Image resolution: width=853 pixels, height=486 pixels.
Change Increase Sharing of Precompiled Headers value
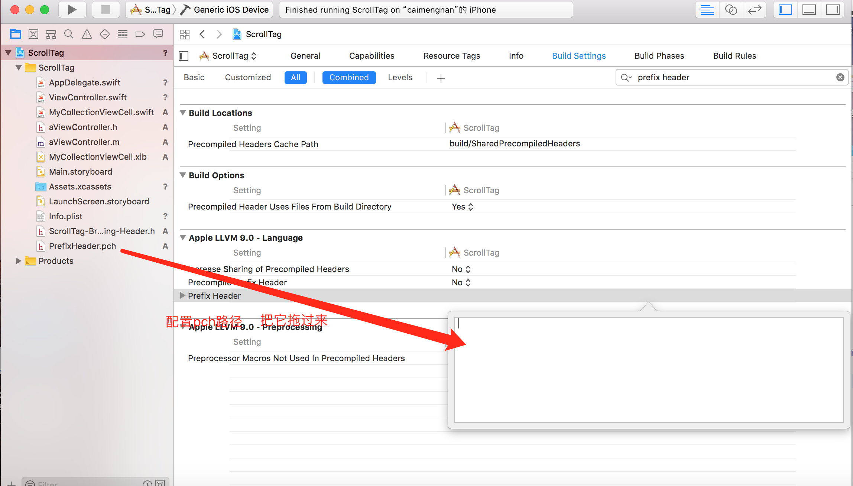(x=461, y=269)
